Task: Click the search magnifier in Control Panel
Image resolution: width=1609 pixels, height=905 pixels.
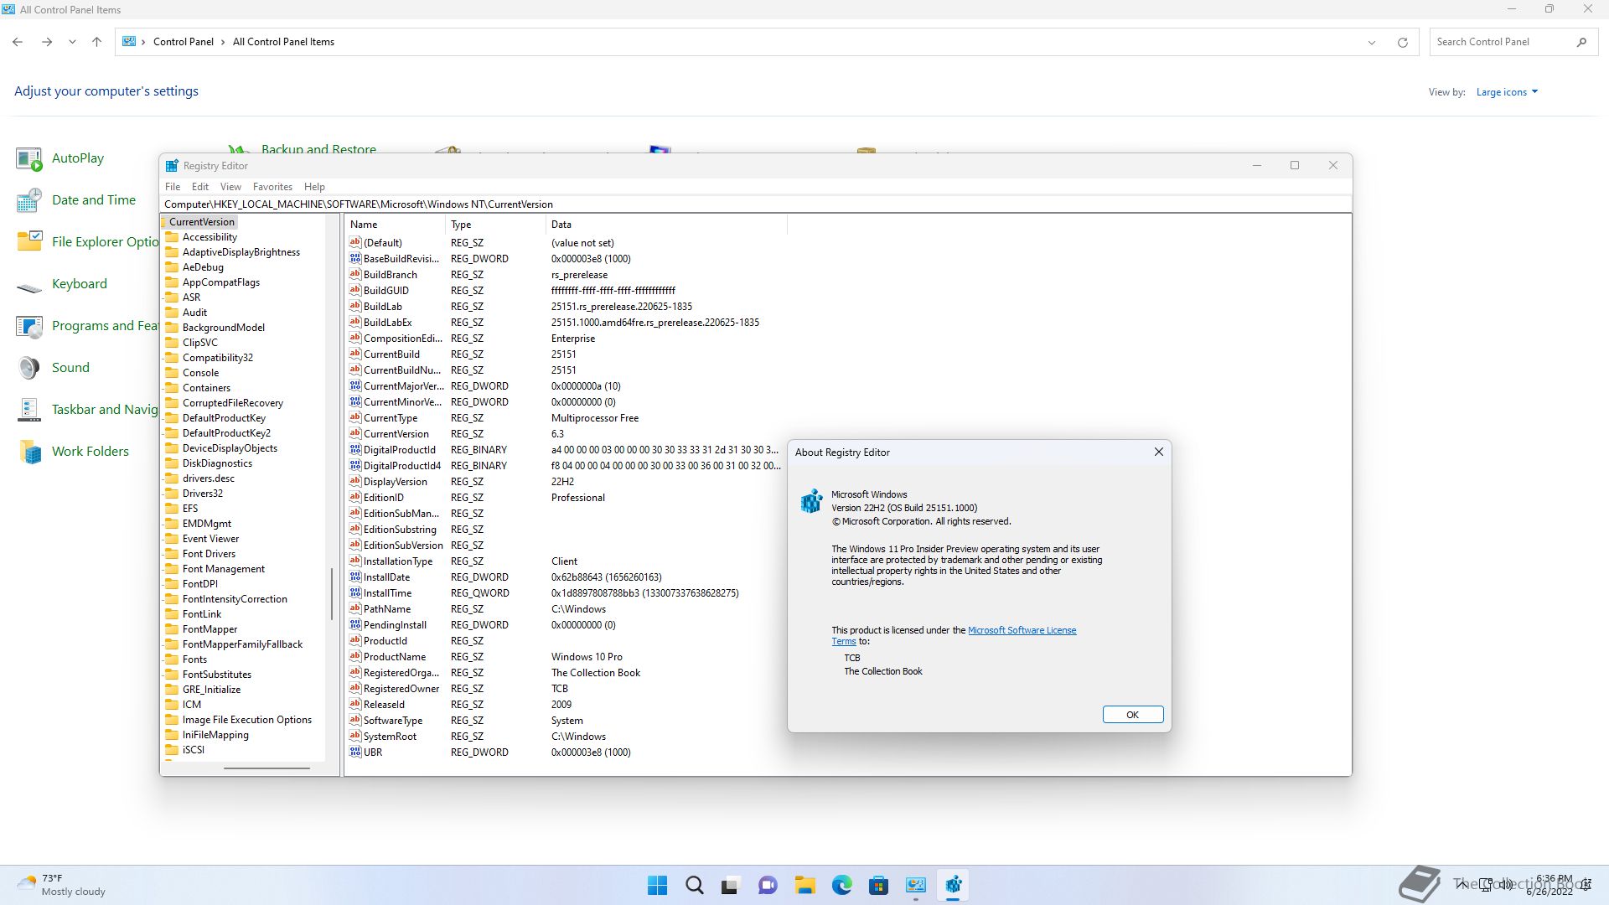Action: click(1581, 42)
